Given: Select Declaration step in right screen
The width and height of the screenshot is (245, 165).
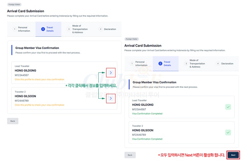Looking at the screenshot, I should (225, 64).
